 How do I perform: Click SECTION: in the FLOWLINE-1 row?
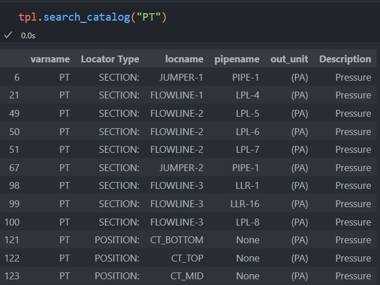(x=119, y=95)
